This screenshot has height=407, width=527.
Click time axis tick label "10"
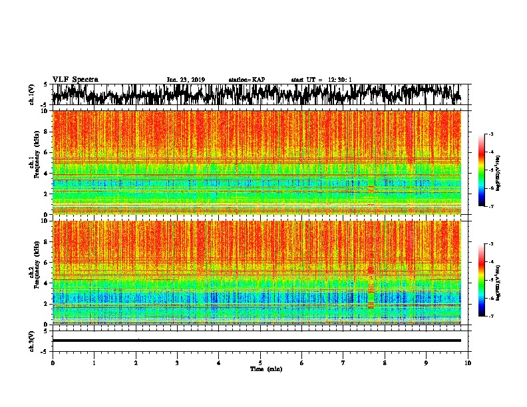(x=468, y=362)
